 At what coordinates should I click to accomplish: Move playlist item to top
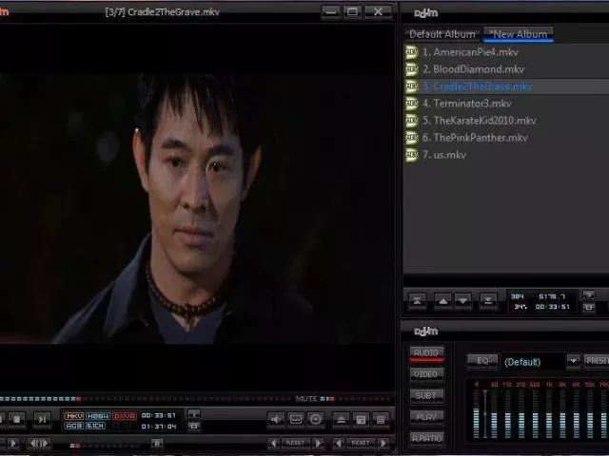click(x=418, y=300)
